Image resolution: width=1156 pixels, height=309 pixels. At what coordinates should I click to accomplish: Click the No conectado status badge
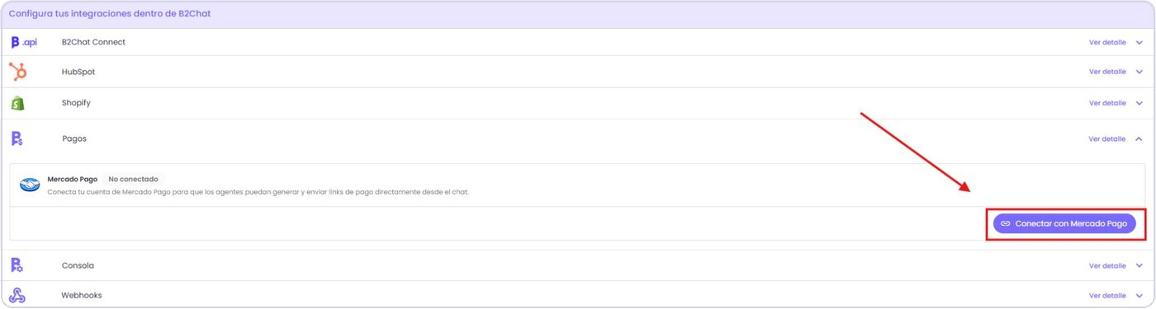coord(133,179)
